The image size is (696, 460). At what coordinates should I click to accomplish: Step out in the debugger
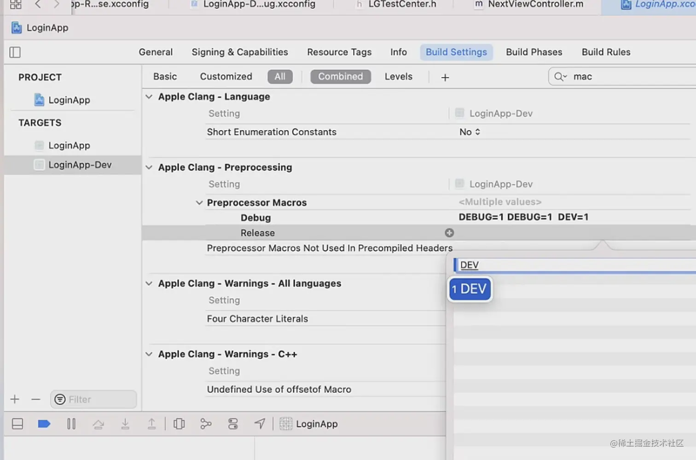(x=151, y=424)
